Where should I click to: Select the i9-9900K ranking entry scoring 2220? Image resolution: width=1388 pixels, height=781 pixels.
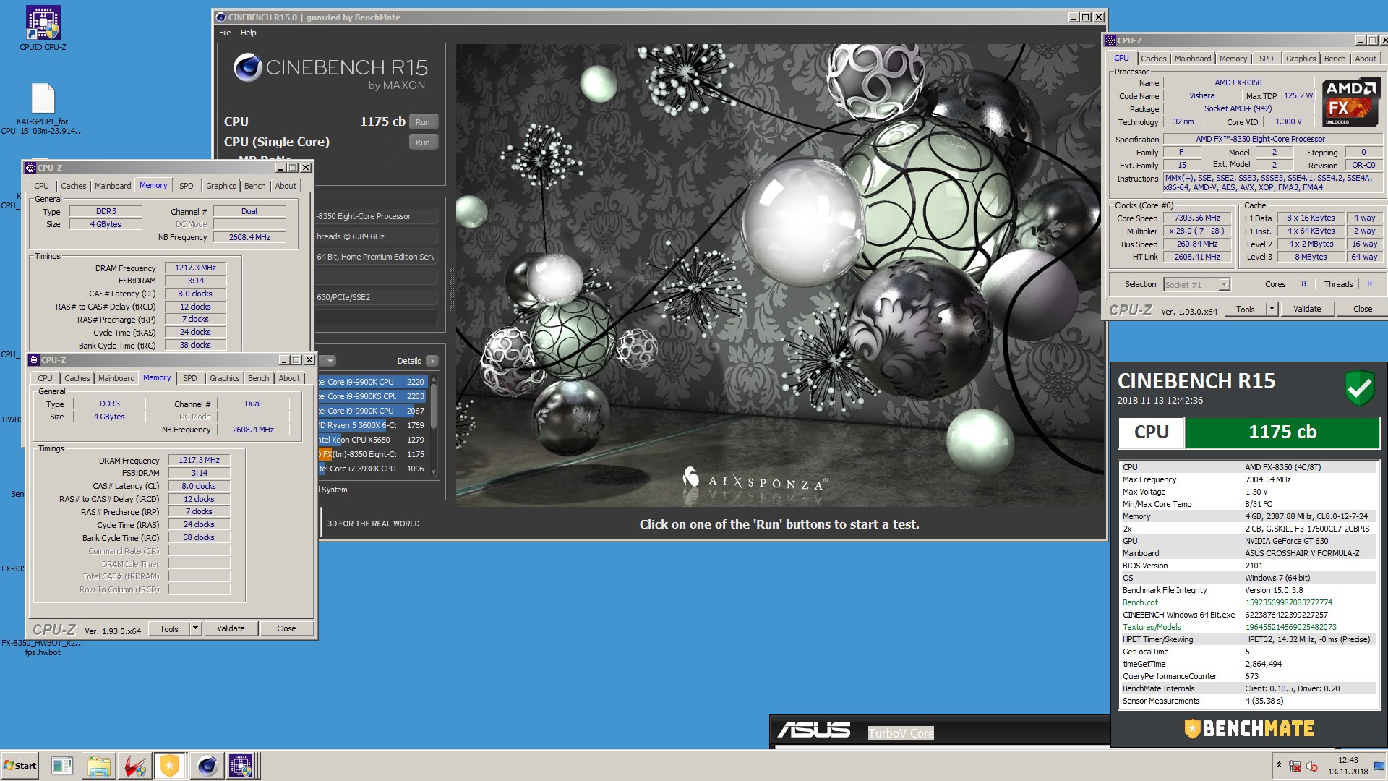(x=372, y=382)
